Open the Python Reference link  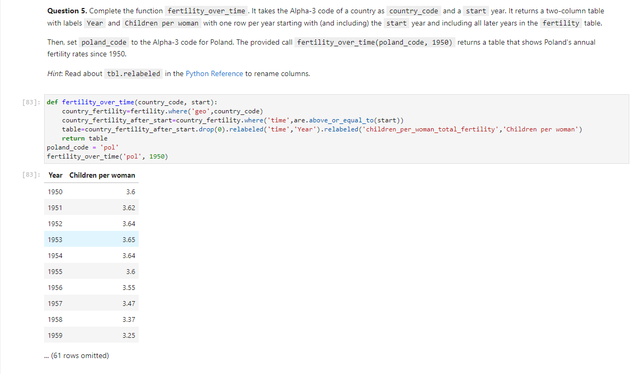214,73
